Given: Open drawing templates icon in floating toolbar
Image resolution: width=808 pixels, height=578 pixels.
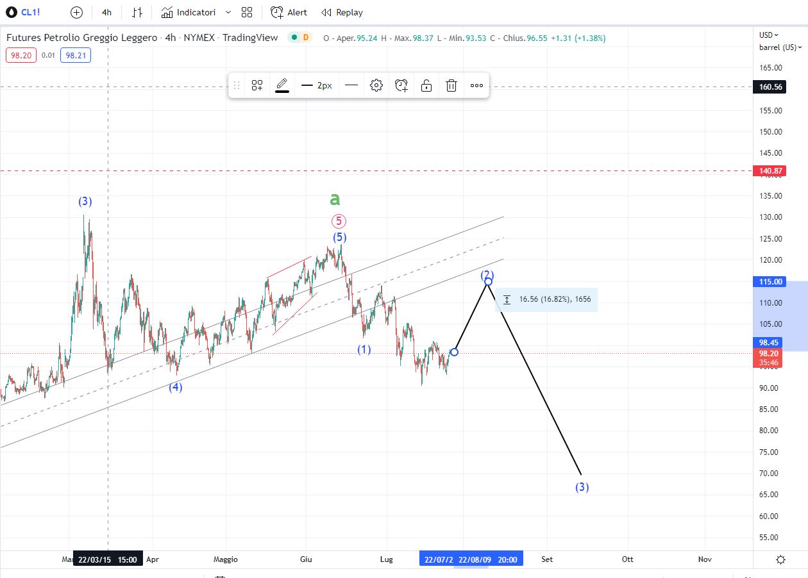Looking at the screenshot, I should (257, 85).
